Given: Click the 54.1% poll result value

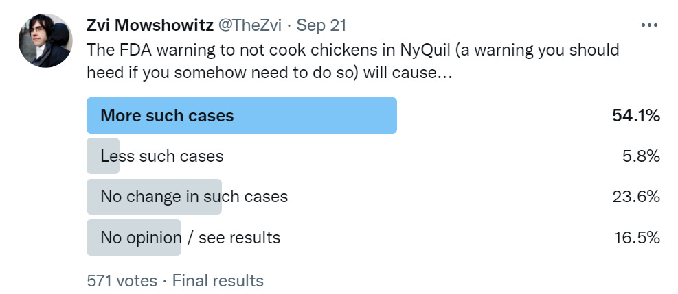Looking at the screenshot, I should click(x=636, y=116).
